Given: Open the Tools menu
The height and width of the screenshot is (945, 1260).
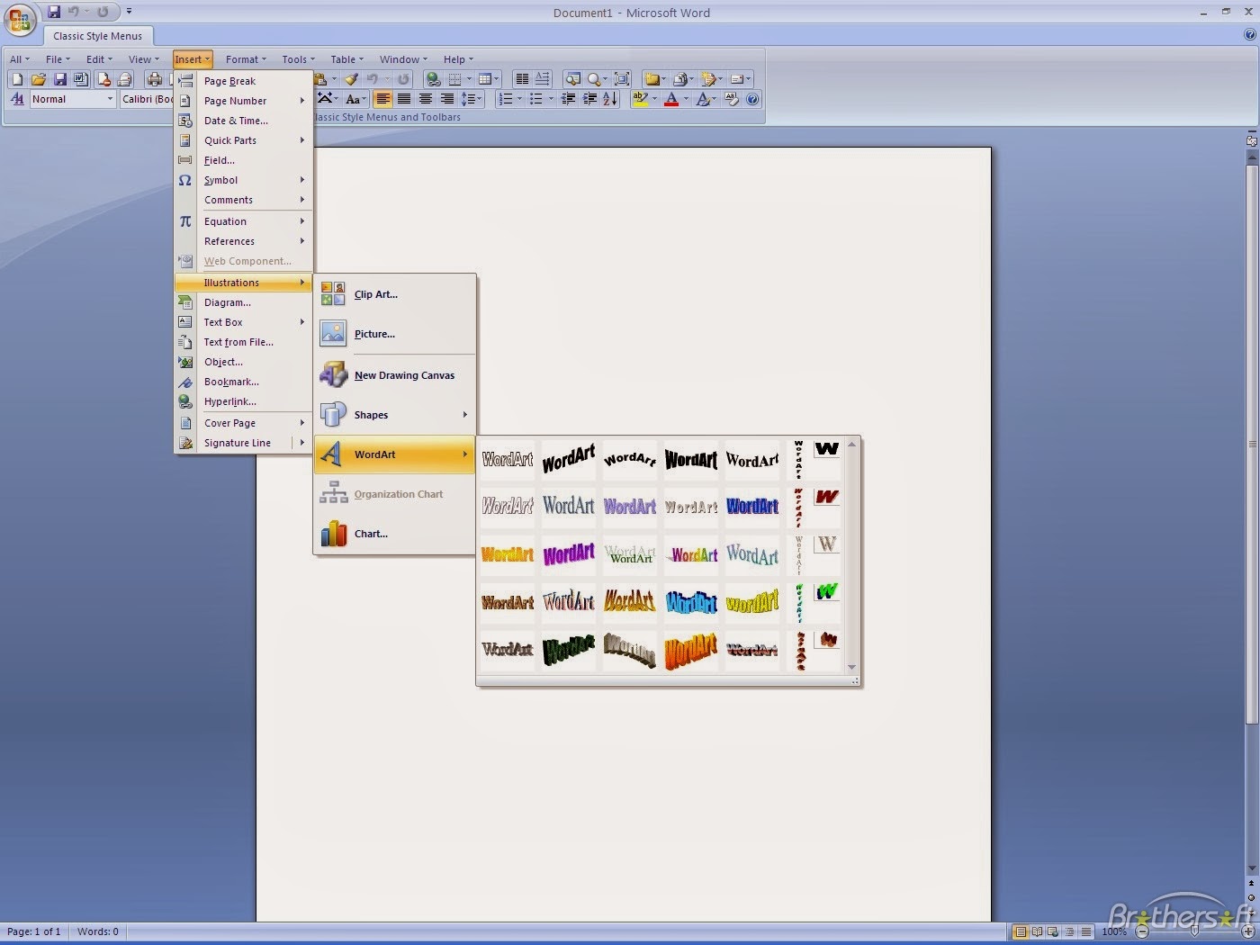Looking at the screenshot, I should click(299, 59).
